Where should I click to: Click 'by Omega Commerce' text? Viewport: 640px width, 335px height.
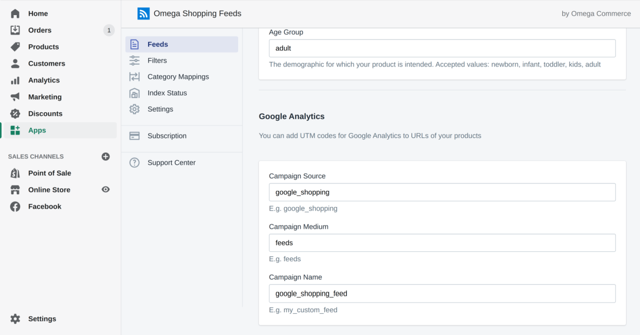[596, 13]
